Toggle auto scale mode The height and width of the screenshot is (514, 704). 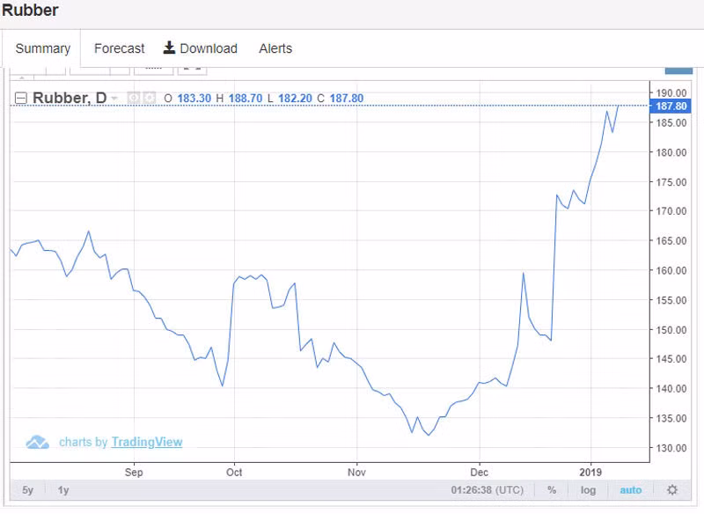click(x=630, y=490)
